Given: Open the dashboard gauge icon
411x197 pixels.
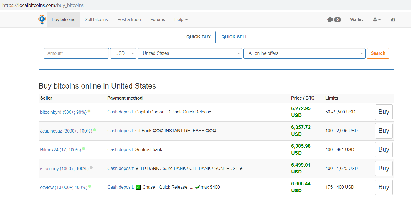Looking at the screenshot, I should pos(393,20).
